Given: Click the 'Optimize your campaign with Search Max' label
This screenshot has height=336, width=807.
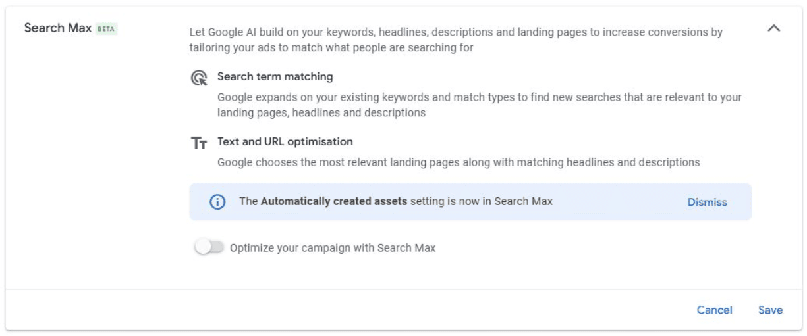Looking at the screenshot, I should [x=333, y=248].
